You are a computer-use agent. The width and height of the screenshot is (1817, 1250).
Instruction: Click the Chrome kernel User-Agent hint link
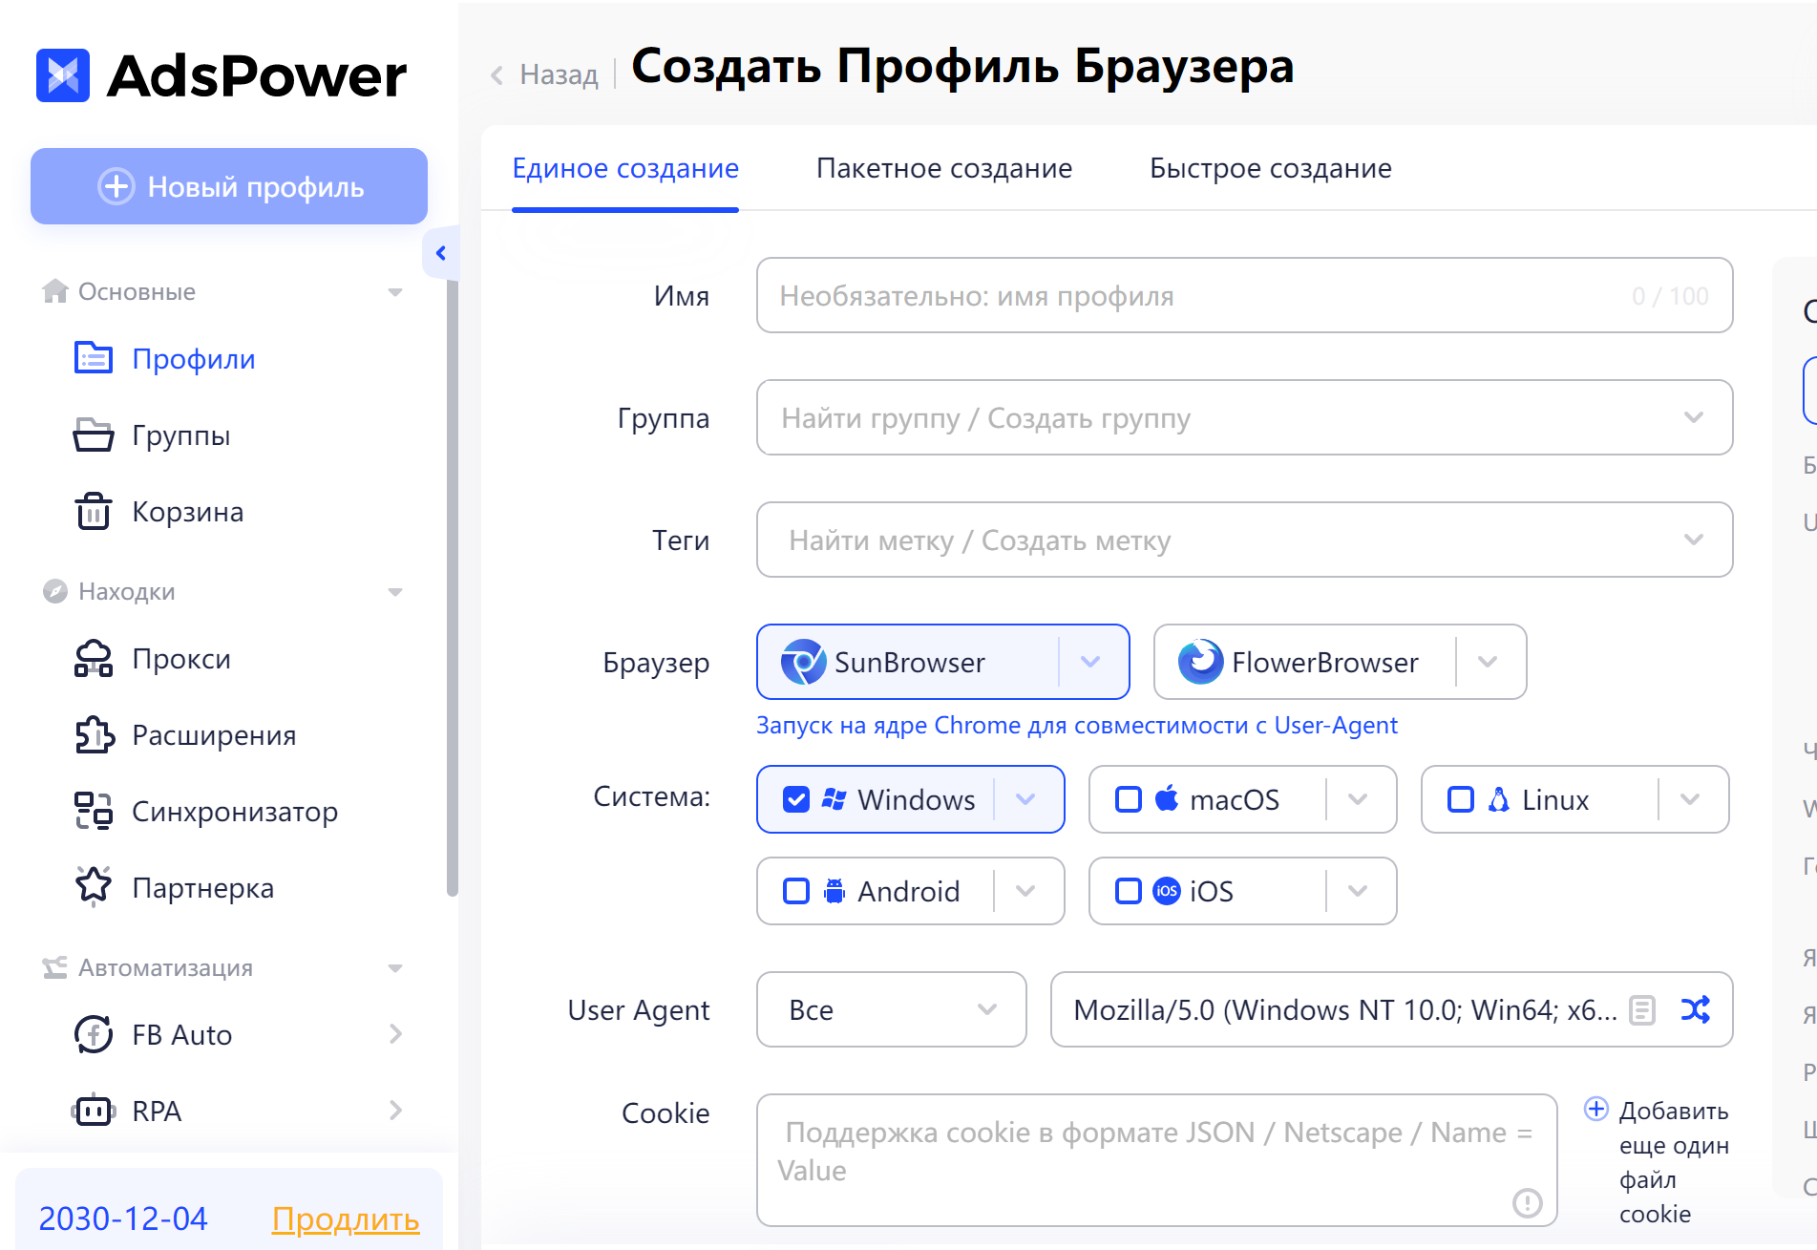(1076, 725)
